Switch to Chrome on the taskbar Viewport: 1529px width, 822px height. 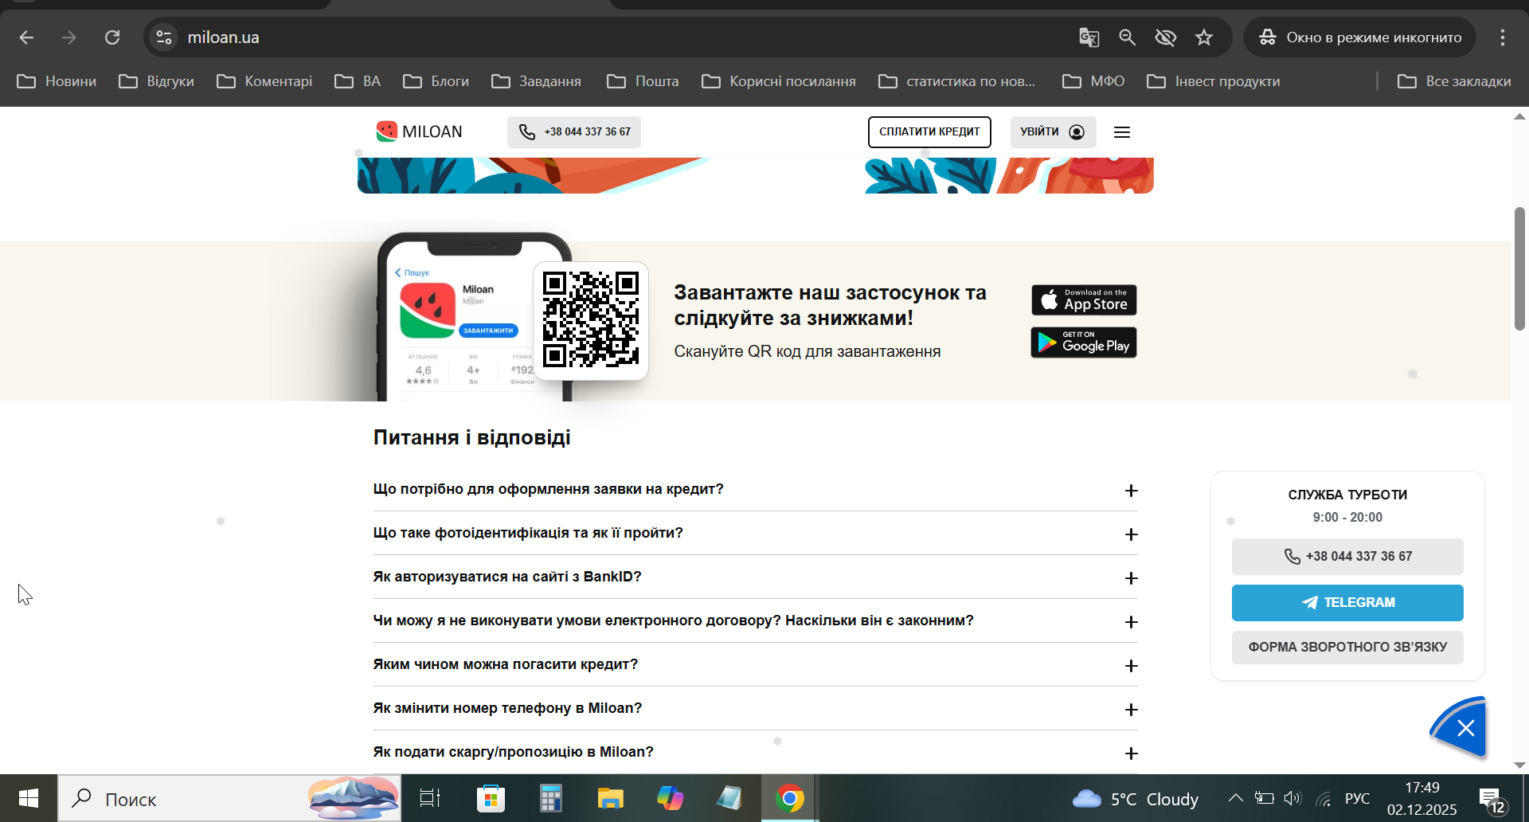[789, 798]
